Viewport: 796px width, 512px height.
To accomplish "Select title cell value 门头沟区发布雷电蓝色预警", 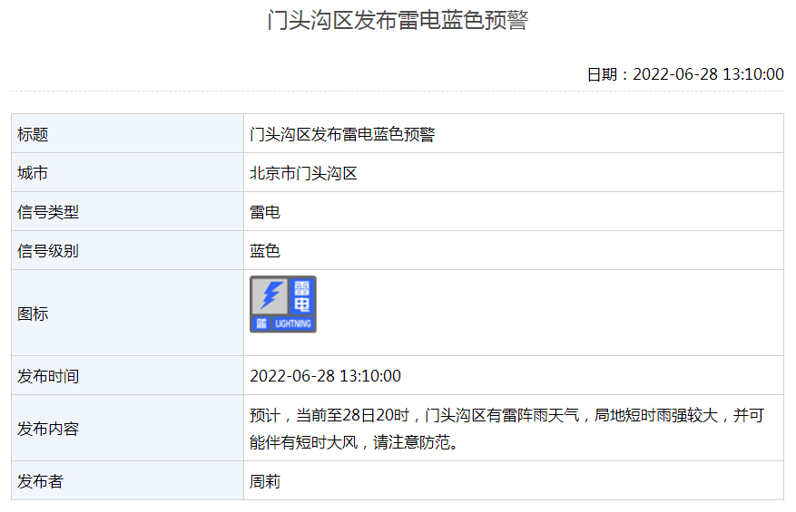I will (x=342, y=134).
